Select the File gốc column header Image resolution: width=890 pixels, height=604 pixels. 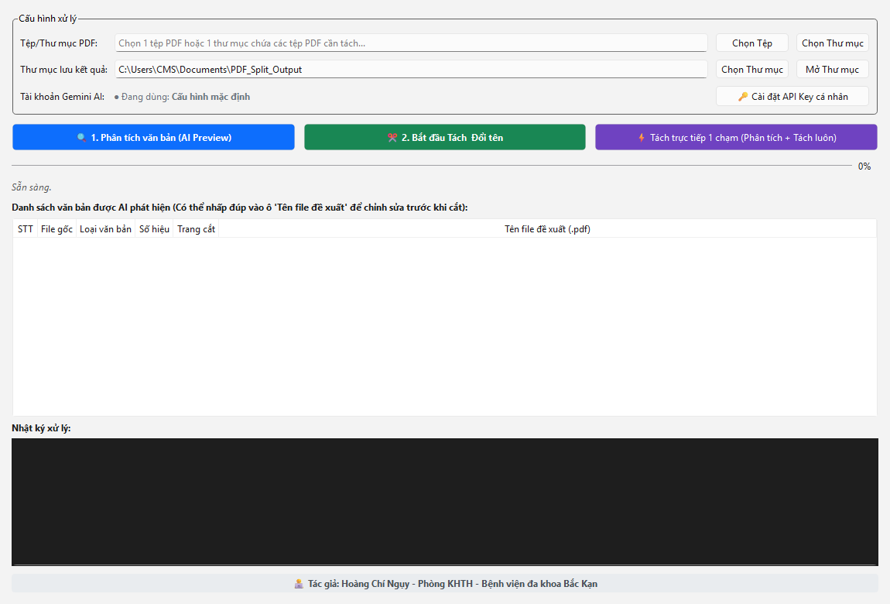(56, 228)
